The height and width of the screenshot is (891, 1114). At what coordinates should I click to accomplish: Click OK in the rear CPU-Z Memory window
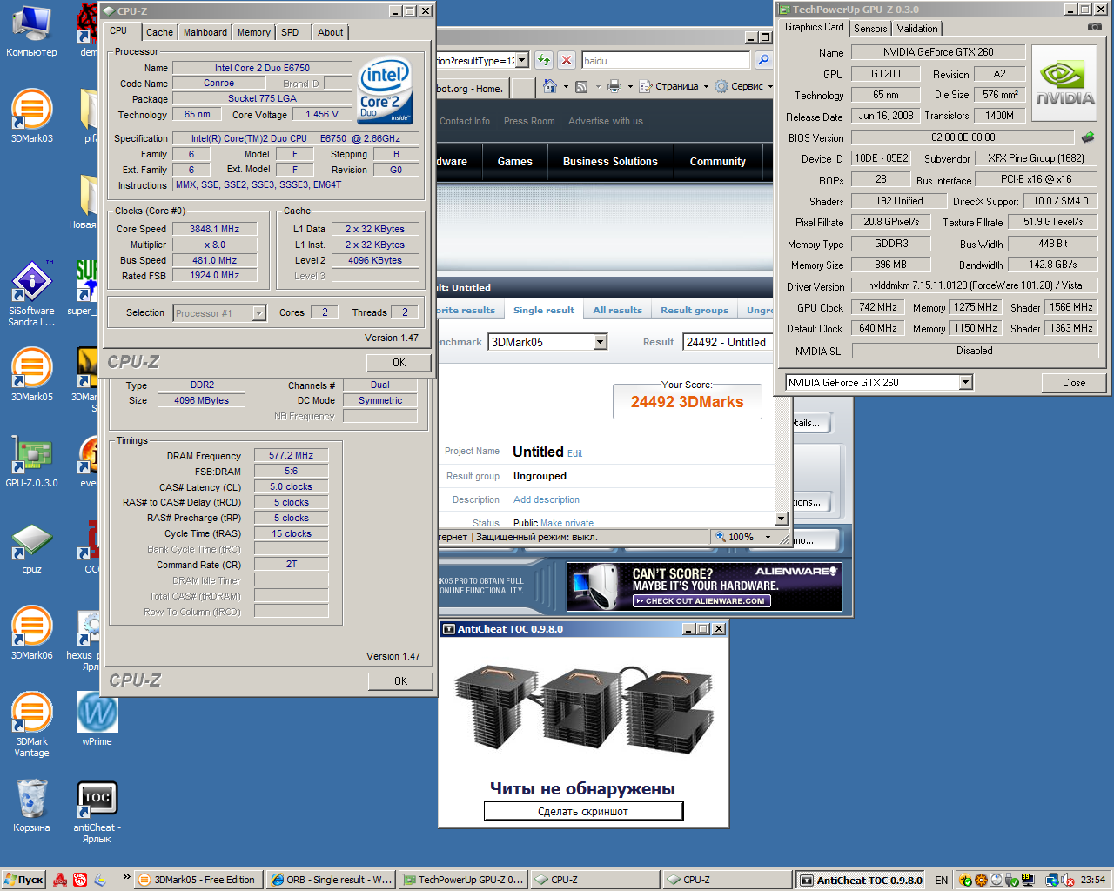[x=400, y=681]
